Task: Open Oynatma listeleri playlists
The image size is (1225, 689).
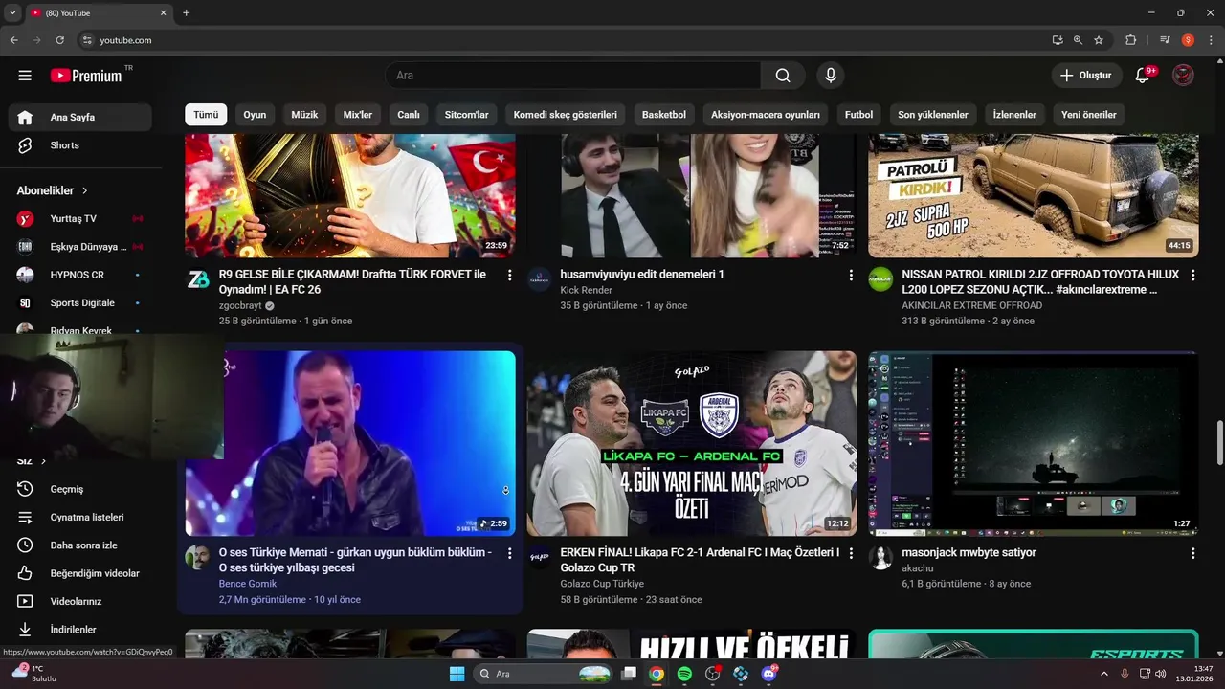Action: point(80,518)
